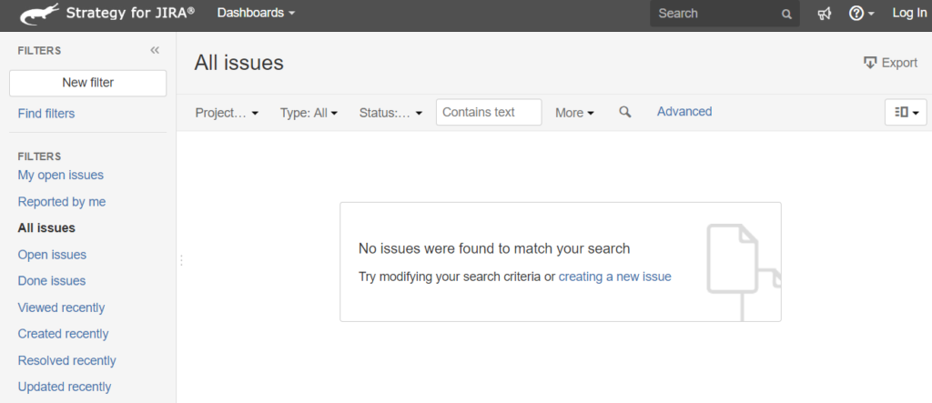Click the creating a new issue link

(614, 277)
